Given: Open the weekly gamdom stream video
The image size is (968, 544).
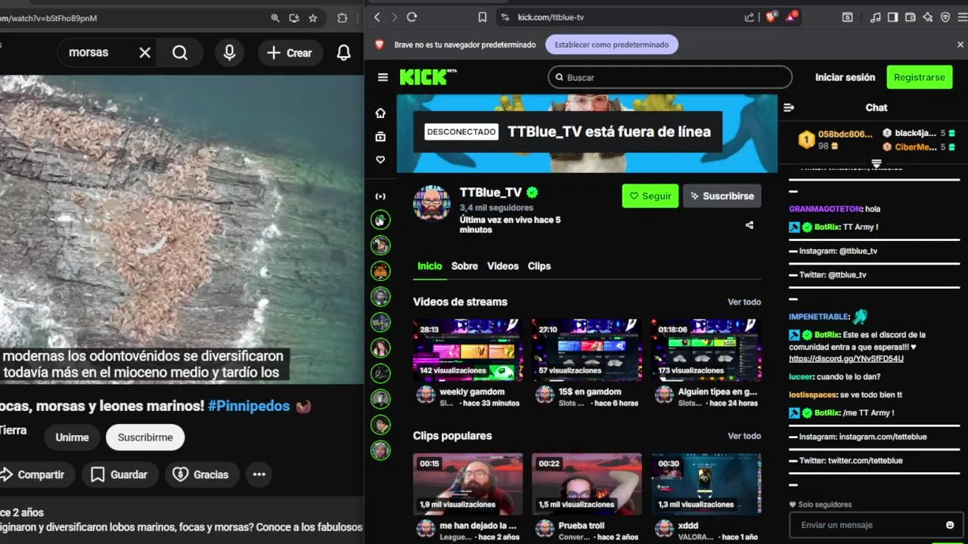Looking at the screenshot, I should click(x=467, y=350).
